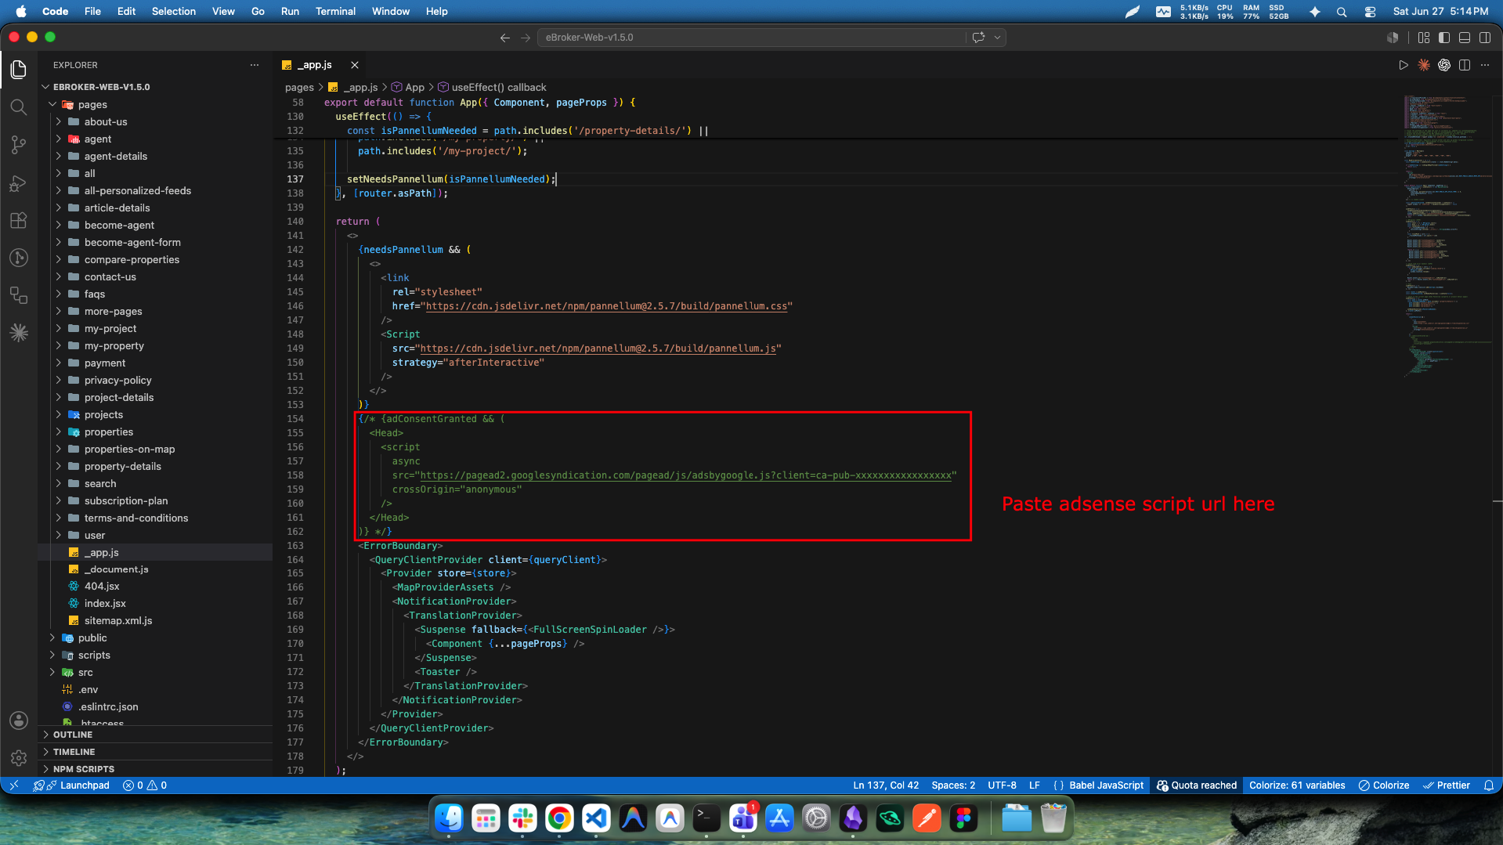Toggle Prettier formatter status

1447,785
